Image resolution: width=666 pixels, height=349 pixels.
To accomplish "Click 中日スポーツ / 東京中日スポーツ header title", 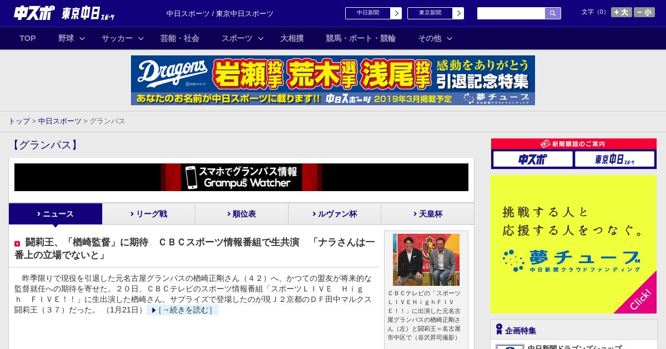I will coord(220,13).
